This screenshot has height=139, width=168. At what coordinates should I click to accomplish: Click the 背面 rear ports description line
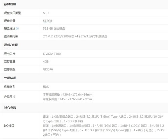pyautogui.click(x=103, y=130)
